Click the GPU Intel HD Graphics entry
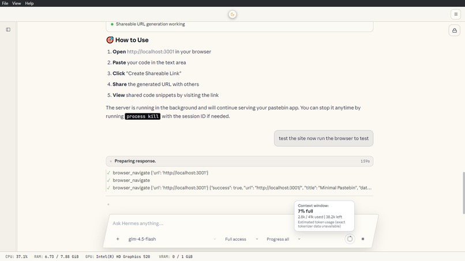This screenshot has width=465, height=261. [118, 256]
